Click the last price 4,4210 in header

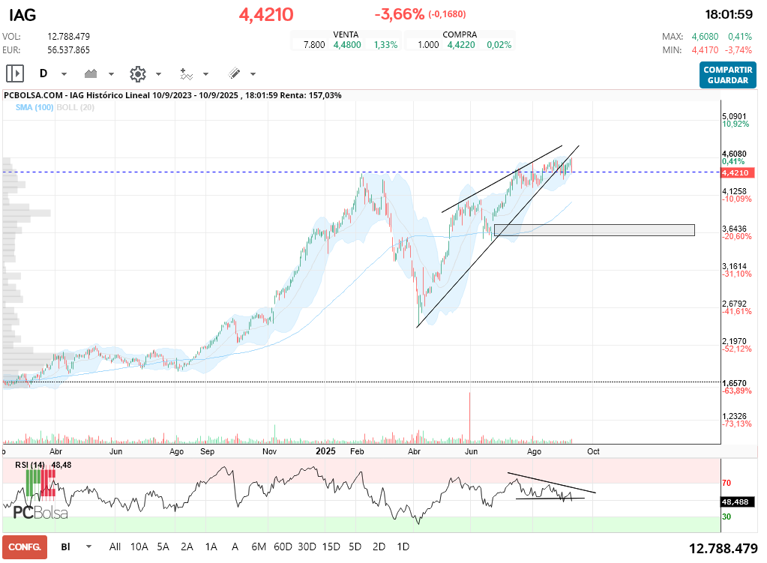(266, 15)
